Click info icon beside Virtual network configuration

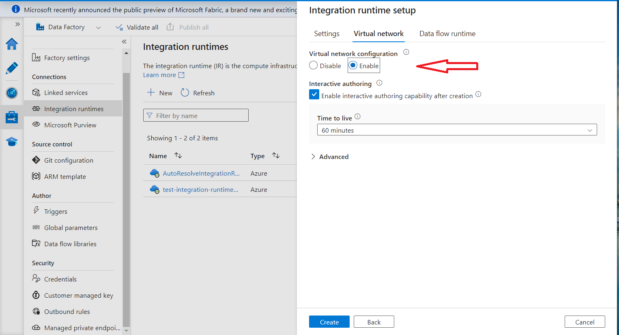coord(406,52)
